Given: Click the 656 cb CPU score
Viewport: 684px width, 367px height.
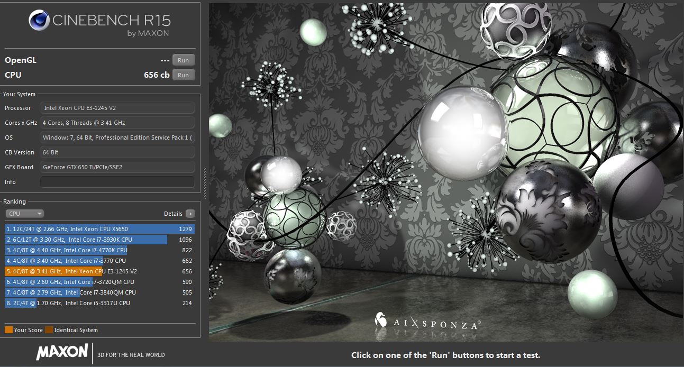Looking at the screenshot, I should (x=157, y=75).
